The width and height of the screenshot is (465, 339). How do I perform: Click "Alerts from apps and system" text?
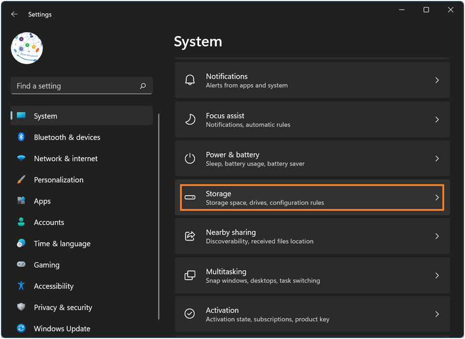pyautogui.click(x=247, y=85)
